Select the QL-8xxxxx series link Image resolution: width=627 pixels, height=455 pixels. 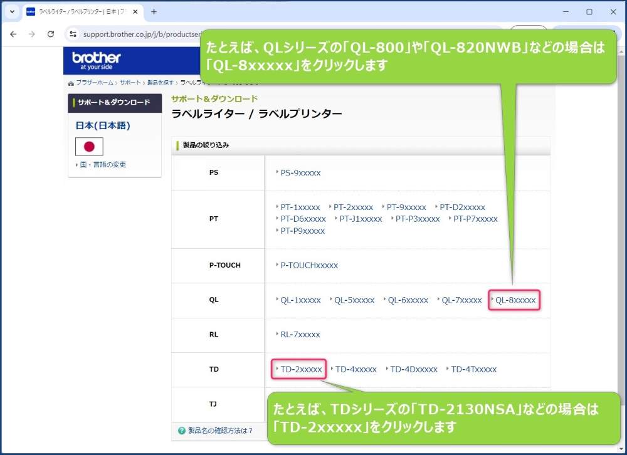coord(515,300)
